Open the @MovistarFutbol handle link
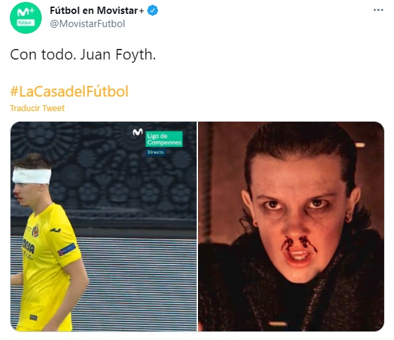This screenshot has height=340, width=394. tap(87, 24)
